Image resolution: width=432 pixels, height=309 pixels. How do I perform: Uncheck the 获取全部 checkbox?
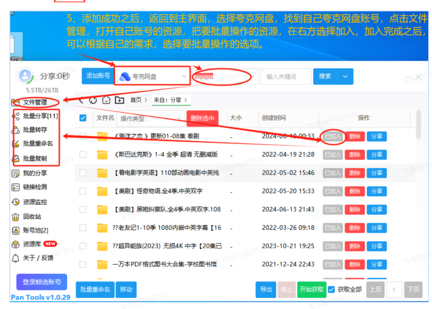pyautogui.click(x=332, y=289)
